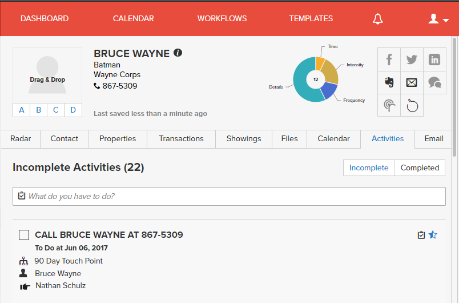459x303 pixels.
Task: Open the notifications bell
Action: pyautogui.click(x=377, y=19)
